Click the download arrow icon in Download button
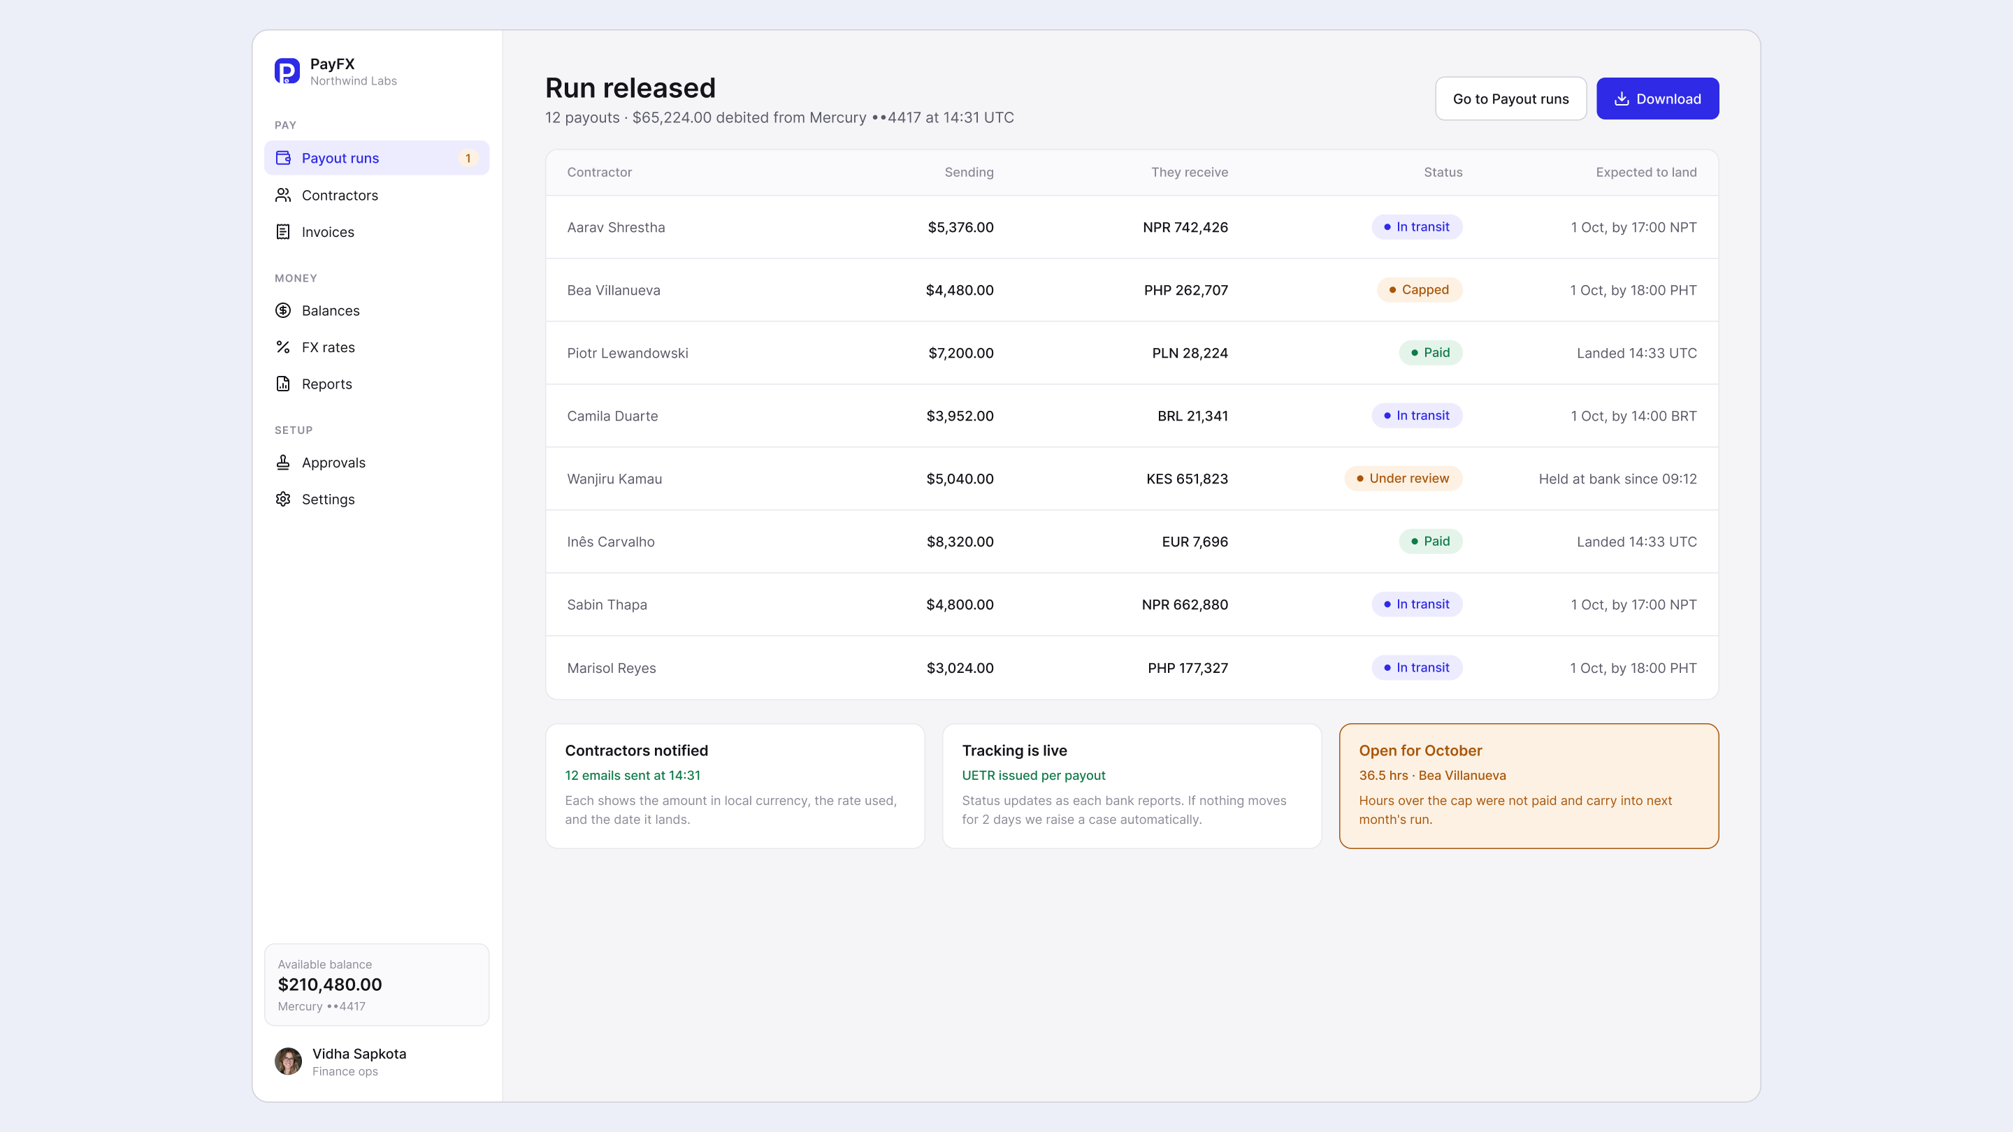Screen dimensions: 2013x1132 pyautogui.click(x=1622, y=99)
